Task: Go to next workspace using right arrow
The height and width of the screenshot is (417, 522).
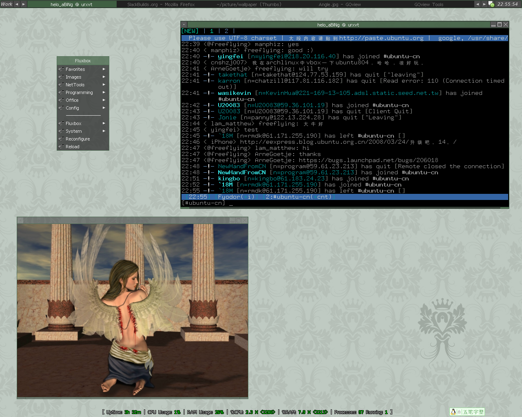Action: pos(23,4)
